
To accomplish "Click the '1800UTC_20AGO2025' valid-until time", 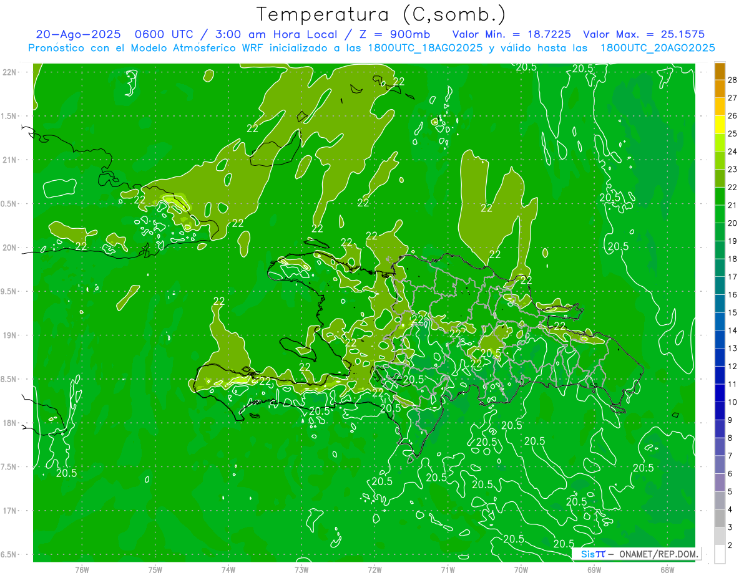I will (658, 48).
